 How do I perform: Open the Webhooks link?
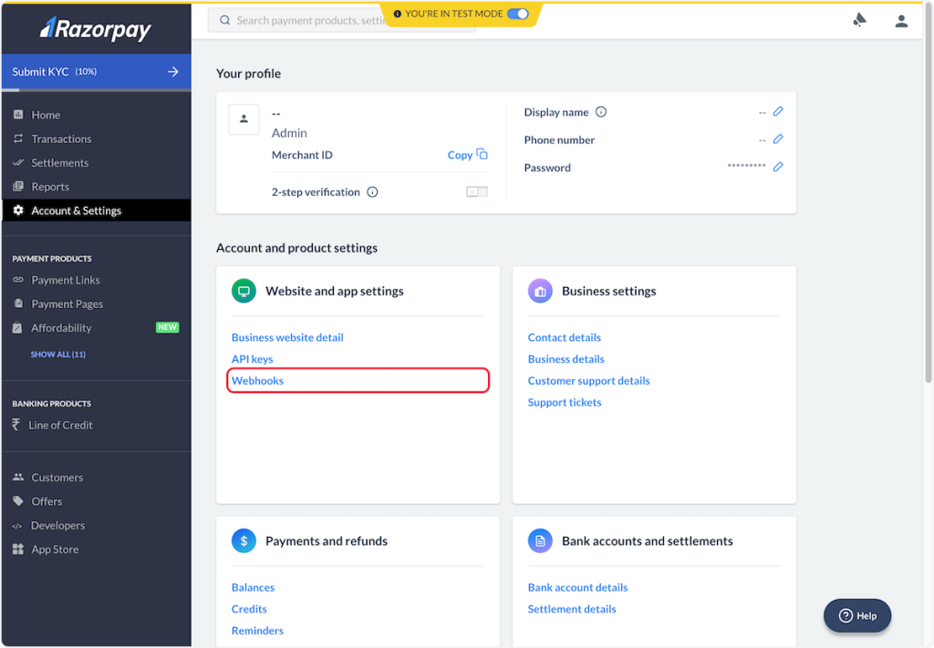[x=257, y=381]
